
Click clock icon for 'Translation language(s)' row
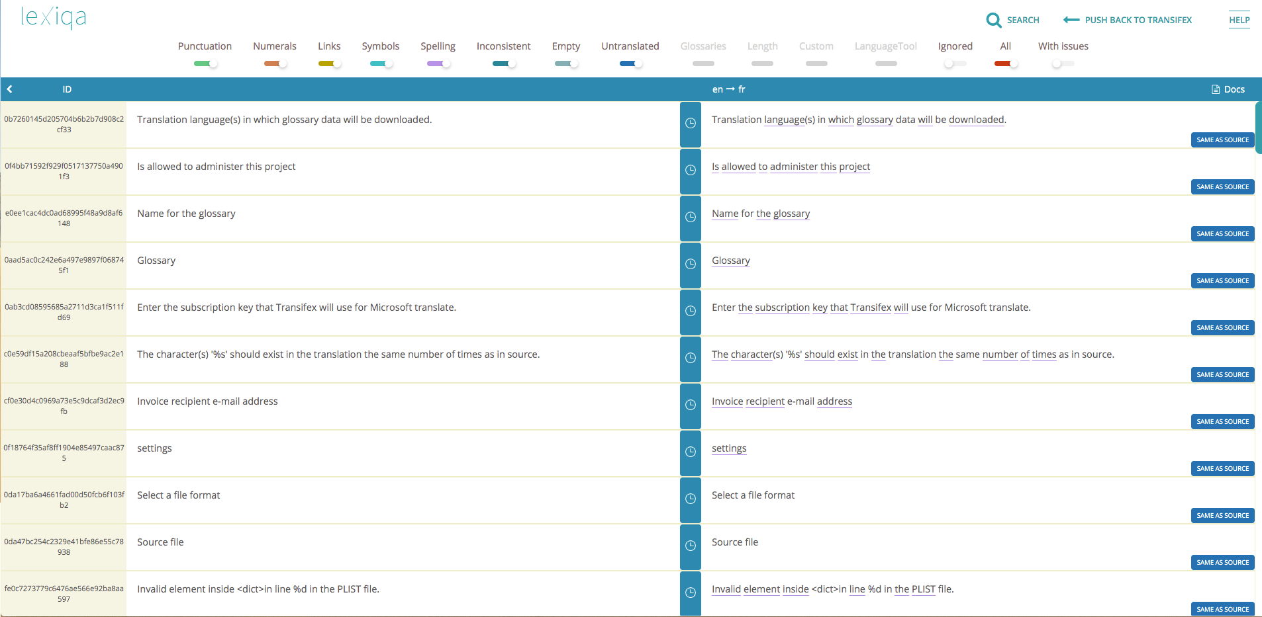coord(690,124)
